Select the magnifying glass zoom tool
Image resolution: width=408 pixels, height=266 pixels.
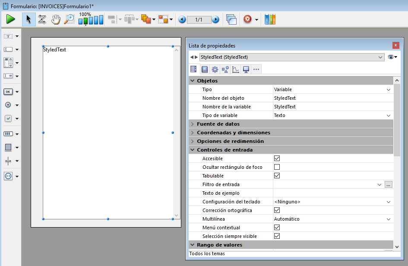[x=69, y=19]
